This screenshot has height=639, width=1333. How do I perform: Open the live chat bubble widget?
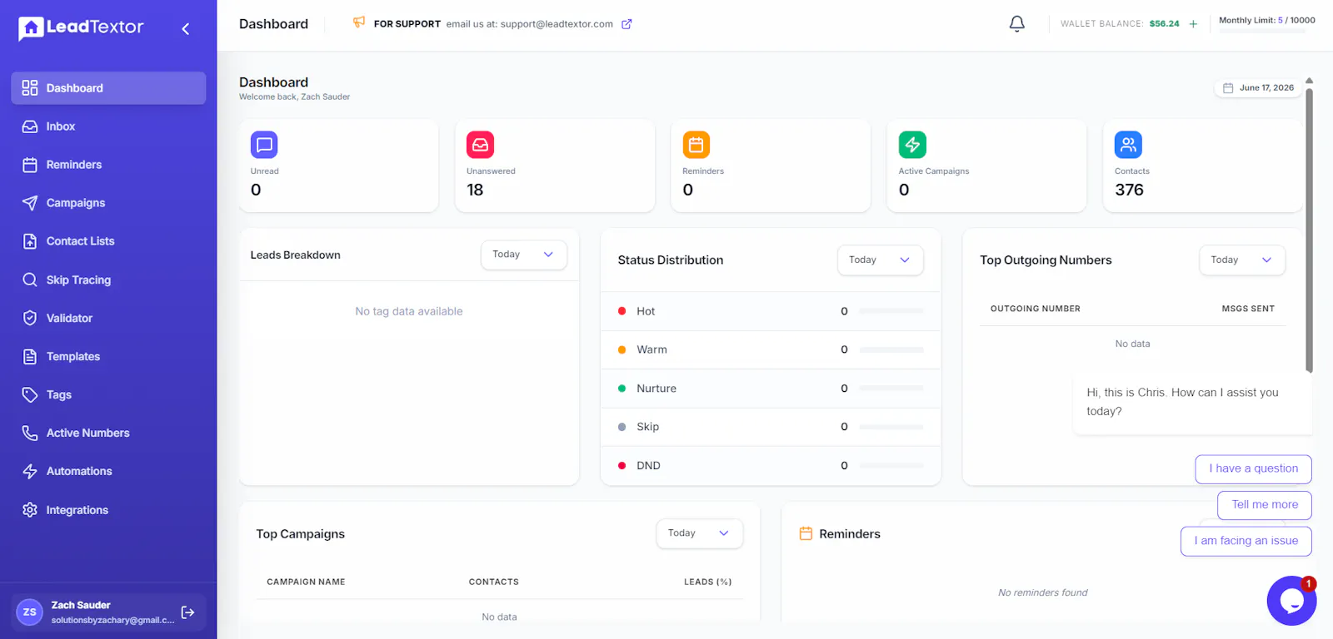[x=1291, y=600]
